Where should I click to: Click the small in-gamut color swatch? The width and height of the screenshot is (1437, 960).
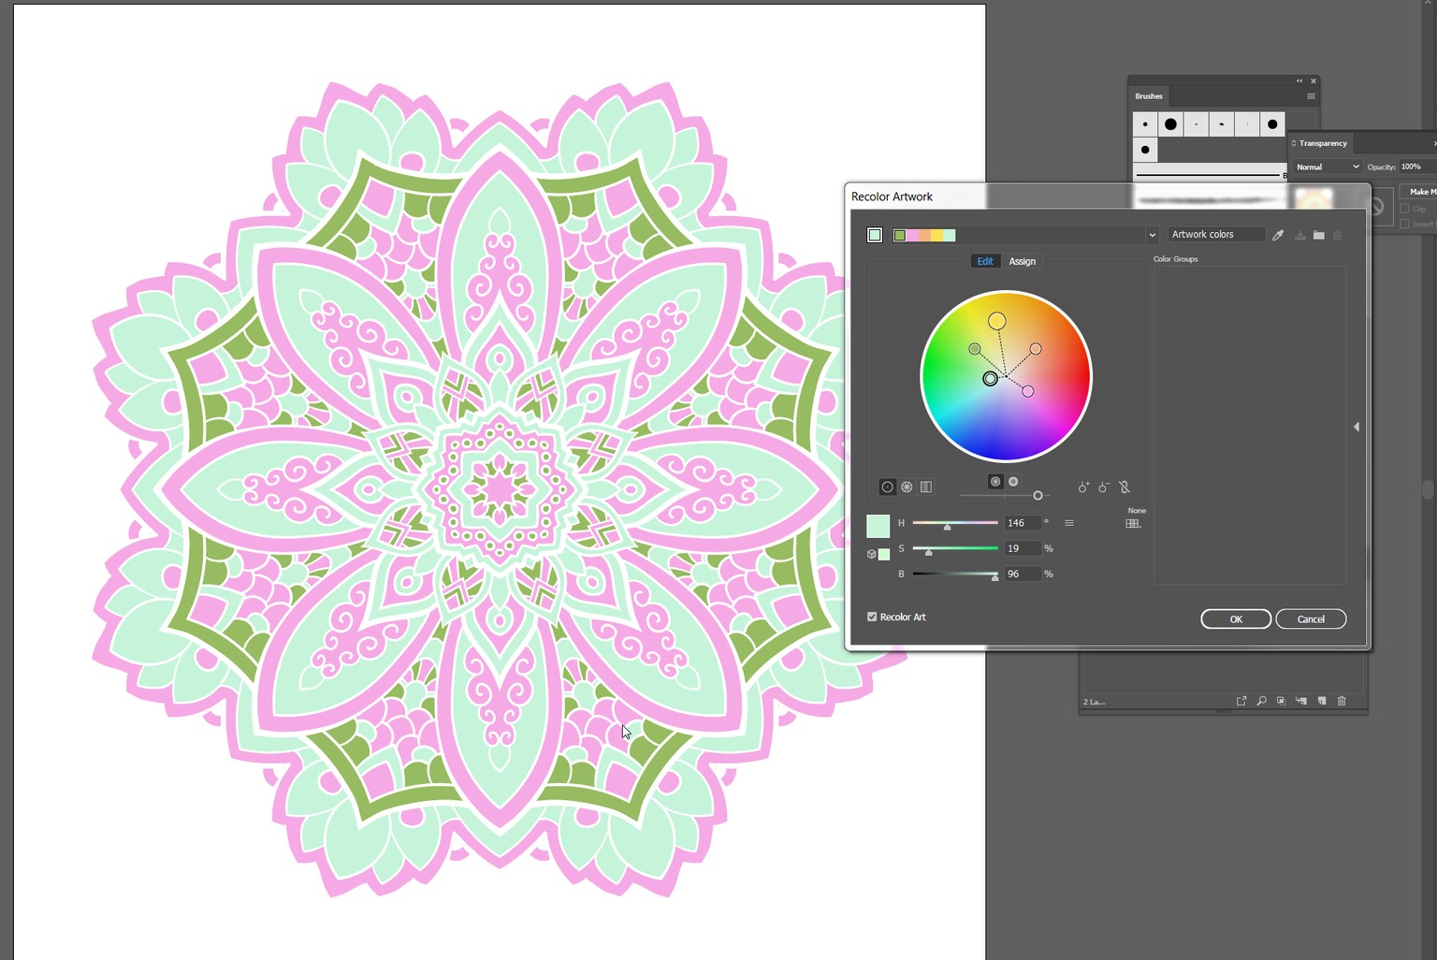[884, 554]
